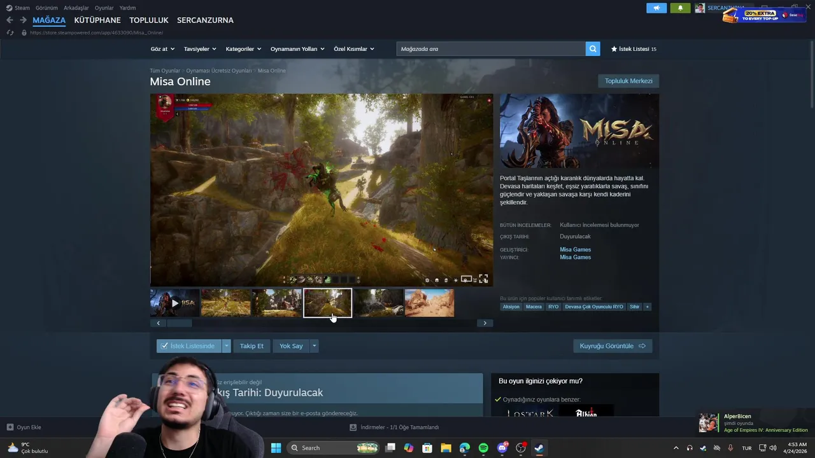Open the arrow next to Yok Say
This screenshot has width=815, height=458.
[314, 346]
